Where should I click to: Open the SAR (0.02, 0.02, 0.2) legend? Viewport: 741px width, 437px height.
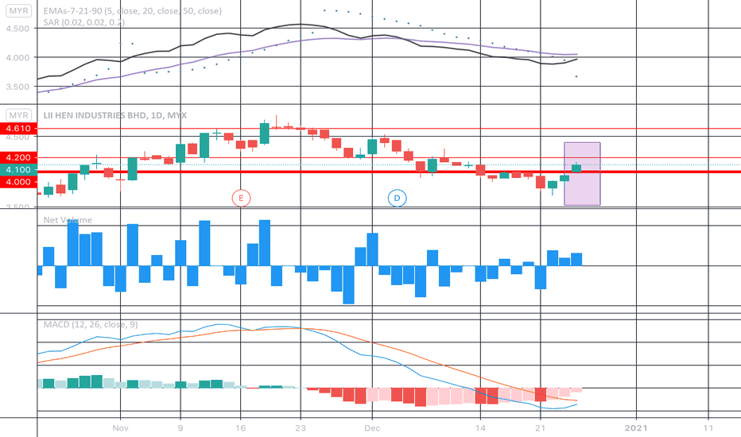coord(83,22)
